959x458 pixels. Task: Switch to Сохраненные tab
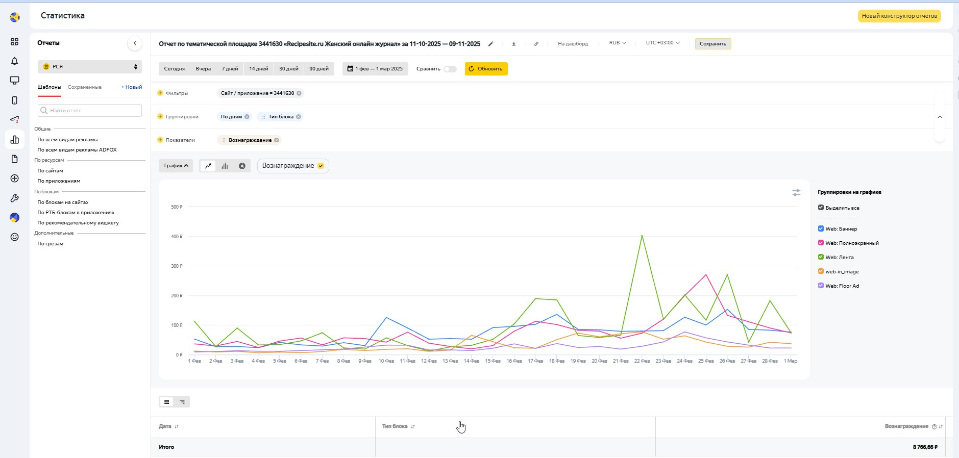(x=84, y=87)
